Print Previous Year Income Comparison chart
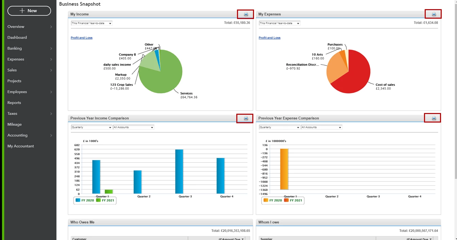 point(246,118)
